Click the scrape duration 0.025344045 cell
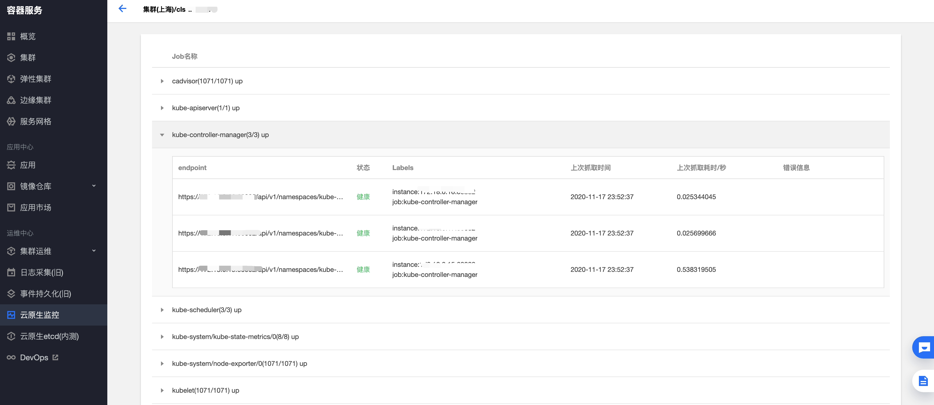The width and height of the screenshot is (934, 405). 696,197
